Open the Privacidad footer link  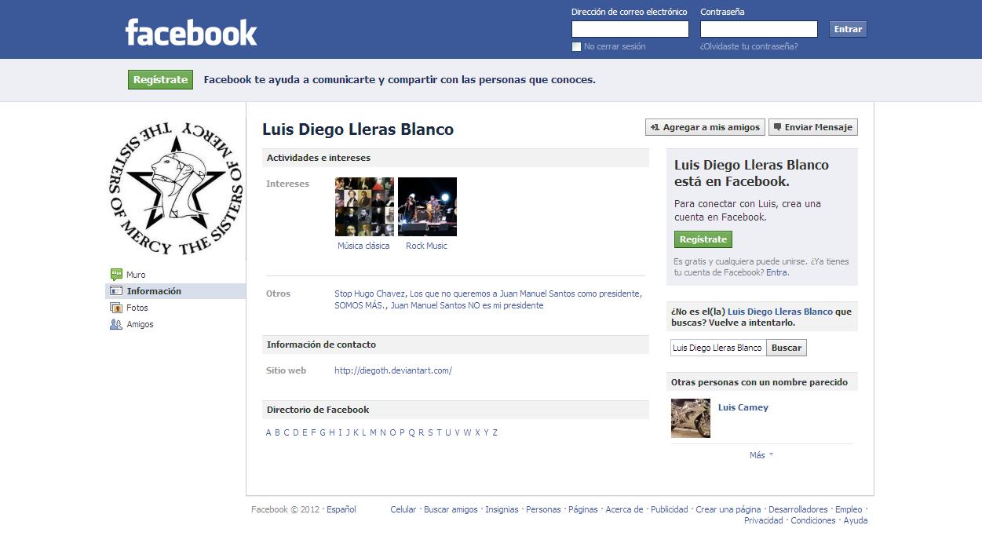(764, 520)
